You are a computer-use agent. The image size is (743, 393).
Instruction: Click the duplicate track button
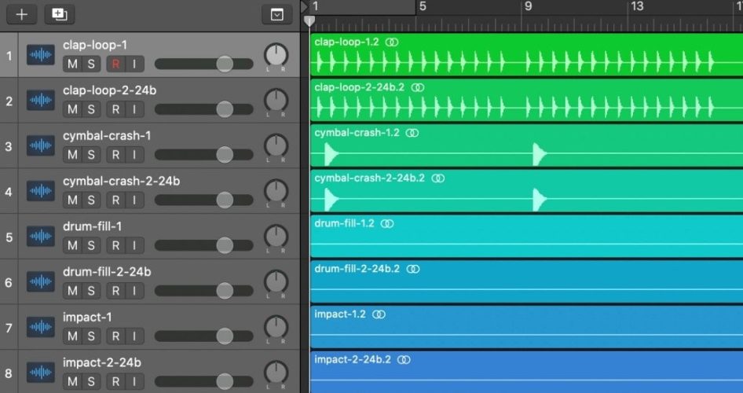(59, 15)
